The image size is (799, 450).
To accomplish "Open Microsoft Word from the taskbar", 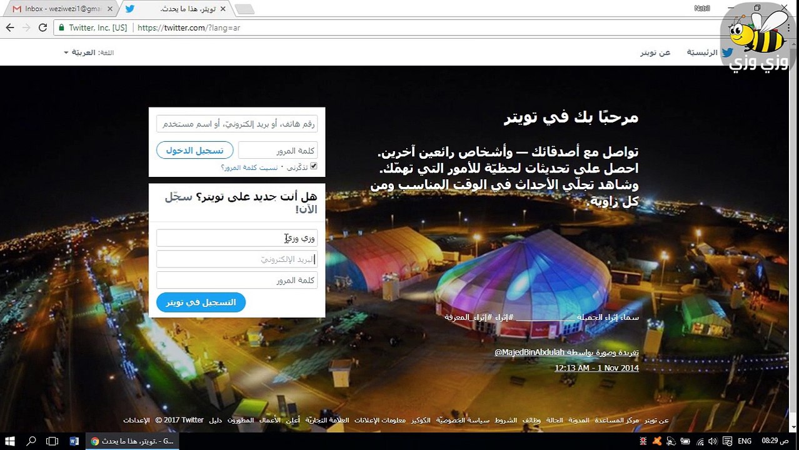I will tap(74, 441).
